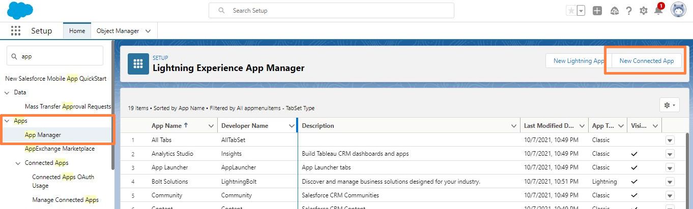Sort by the Developer Name header
Screen dimensions: 693x209
(245, 126)
